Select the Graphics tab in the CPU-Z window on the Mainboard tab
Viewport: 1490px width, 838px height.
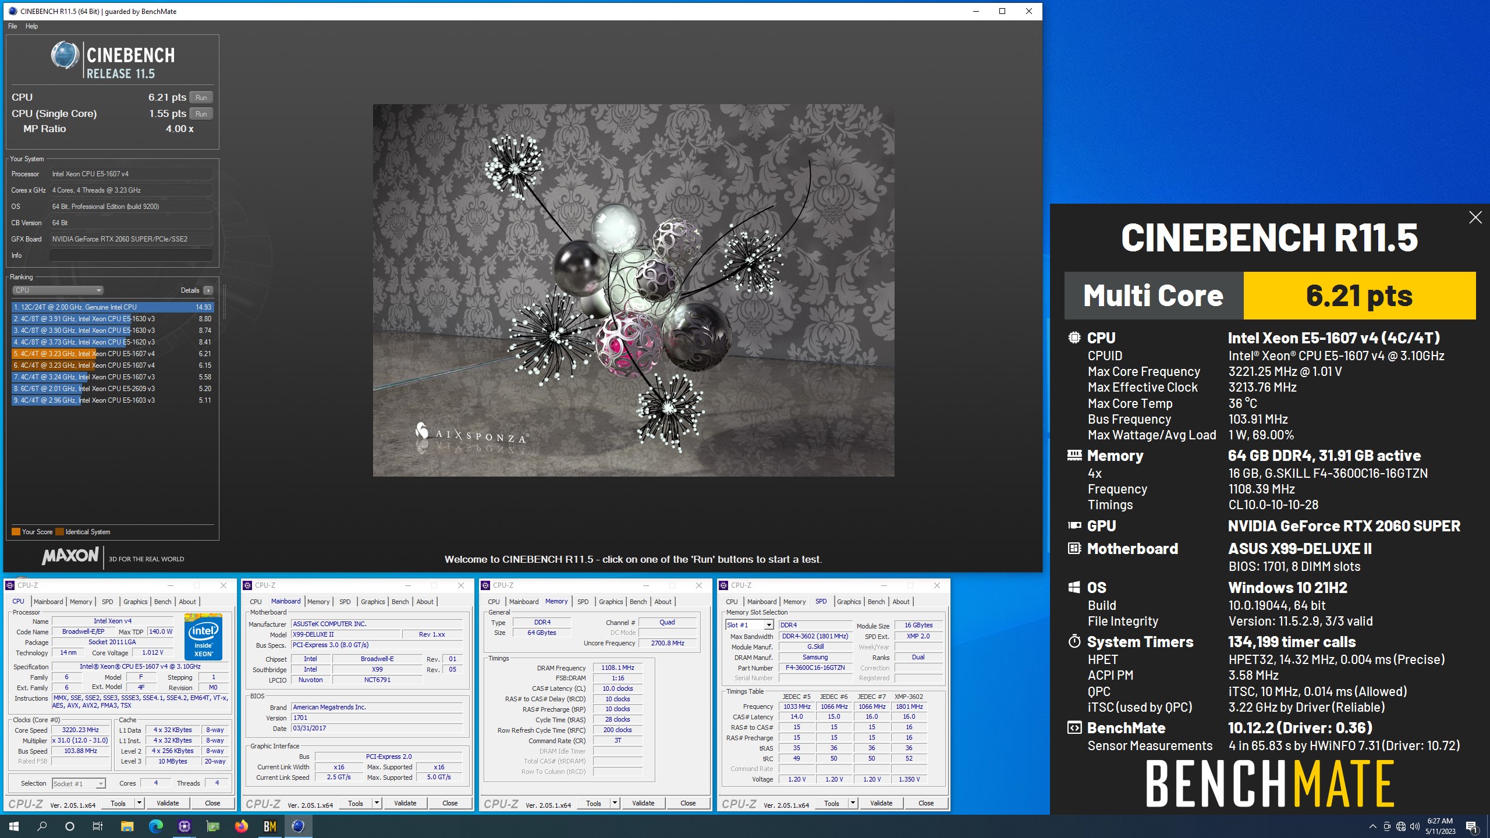(x=372, y=602)
